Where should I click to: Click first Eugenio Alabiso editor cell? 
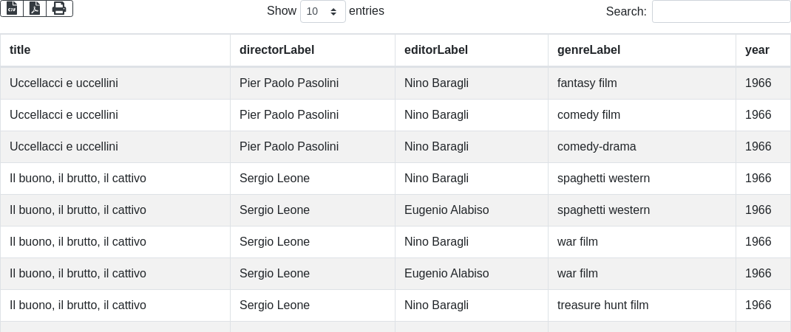point(472,210)
